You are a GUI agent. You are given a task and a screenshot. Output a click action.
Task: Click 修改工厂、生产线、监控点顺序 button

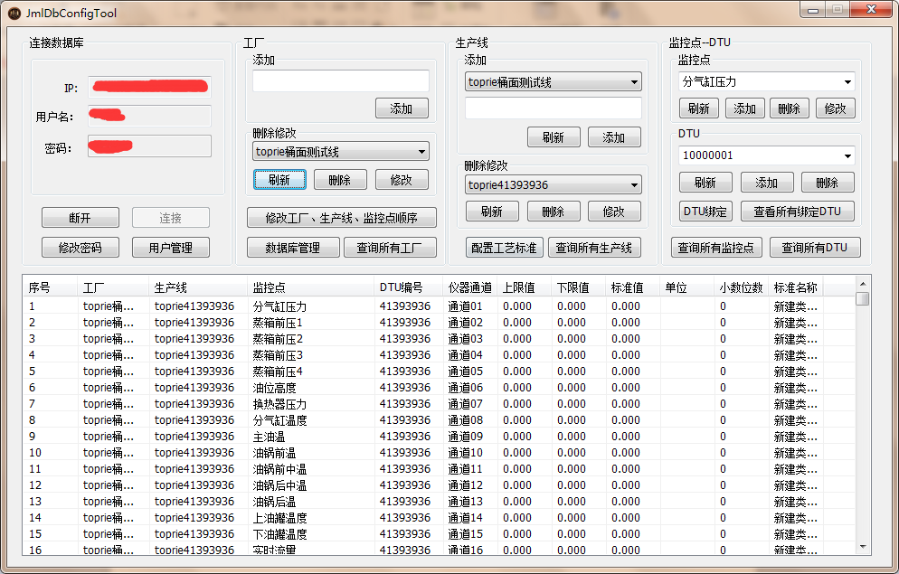click(x=341, y=217)
